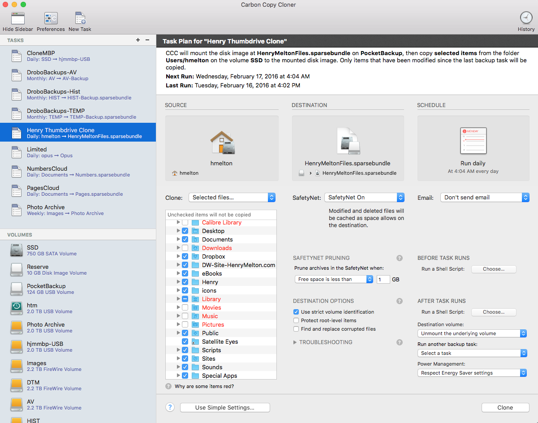The height and width of the screenshot is (423, 538).
Task: Click the blue help button at bottom
Action: 170,407
